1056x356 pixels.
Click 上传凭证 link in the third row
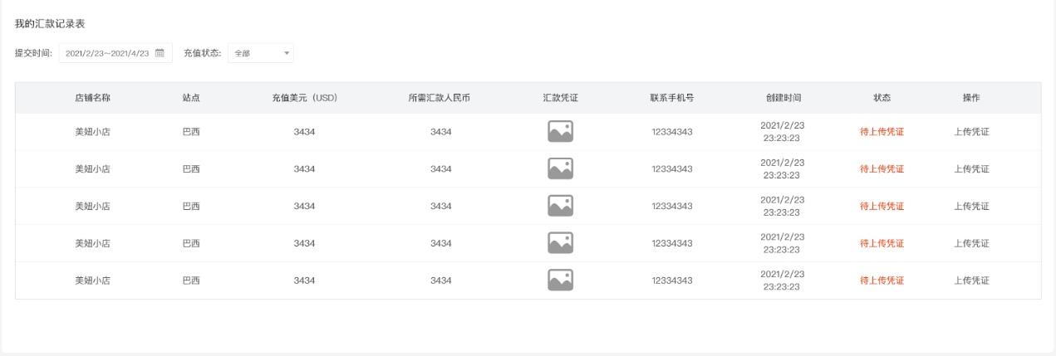[x=971, y=206]
